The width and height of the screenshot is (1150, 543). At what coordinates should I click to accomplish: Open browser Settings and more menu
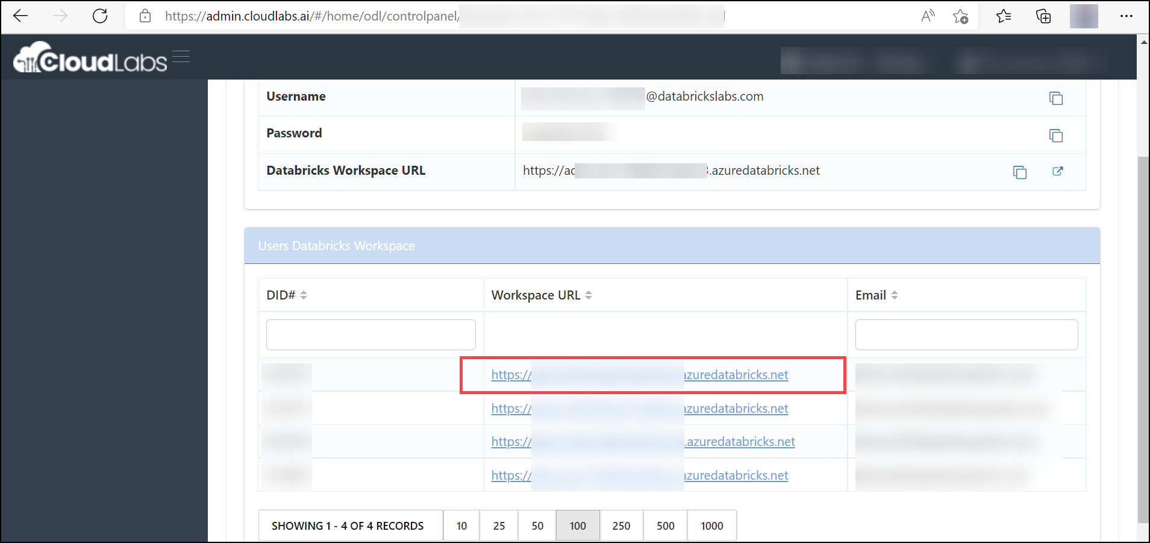[1127, 16]
